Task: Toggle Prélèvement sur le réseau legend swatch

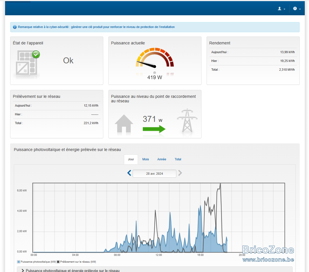Action: (58, 262)
